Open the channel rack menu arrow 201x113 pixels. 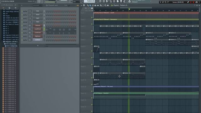click(x=22, y=5)
